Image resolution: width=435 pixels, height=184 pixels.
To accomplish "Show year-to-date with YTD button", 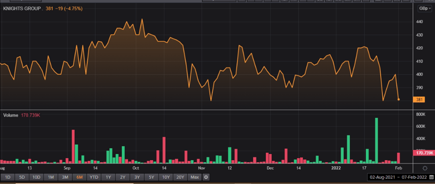I will [x=94, y=177].
